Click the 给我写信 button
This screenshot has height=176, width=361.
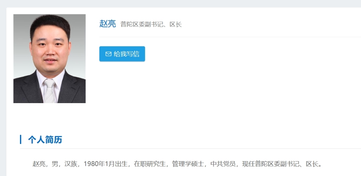pyautogui.click(x=122, y=54)
